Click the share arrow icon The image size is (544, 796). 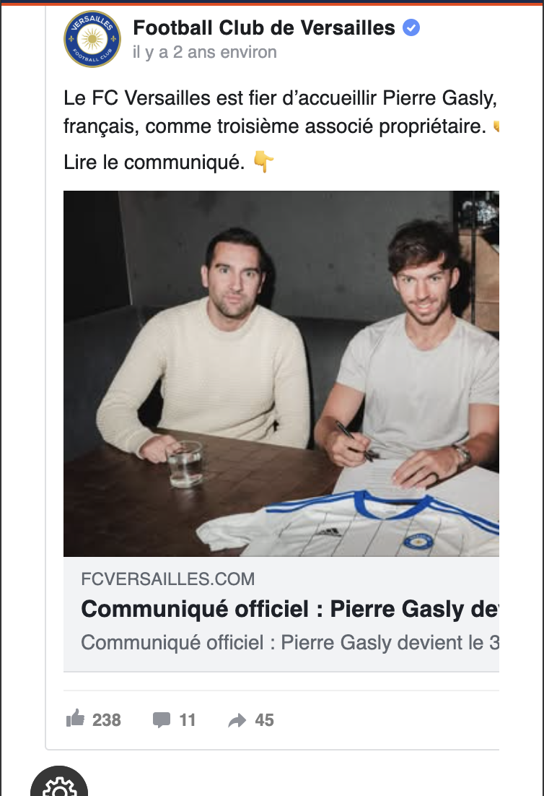(237, 720)
